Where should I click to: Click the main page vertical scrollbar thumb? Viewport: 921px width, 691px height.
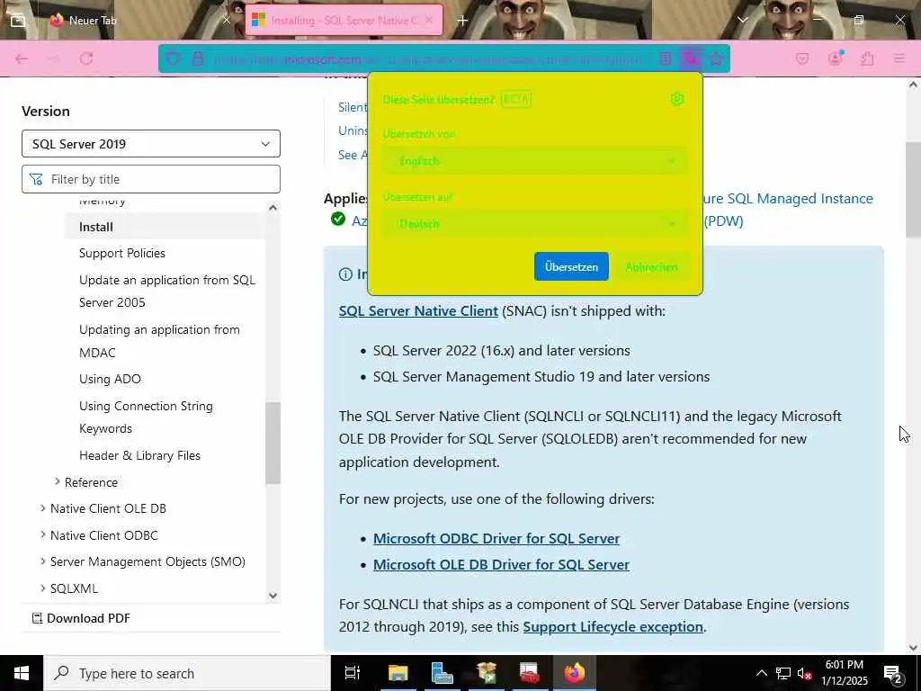point(913,190)
